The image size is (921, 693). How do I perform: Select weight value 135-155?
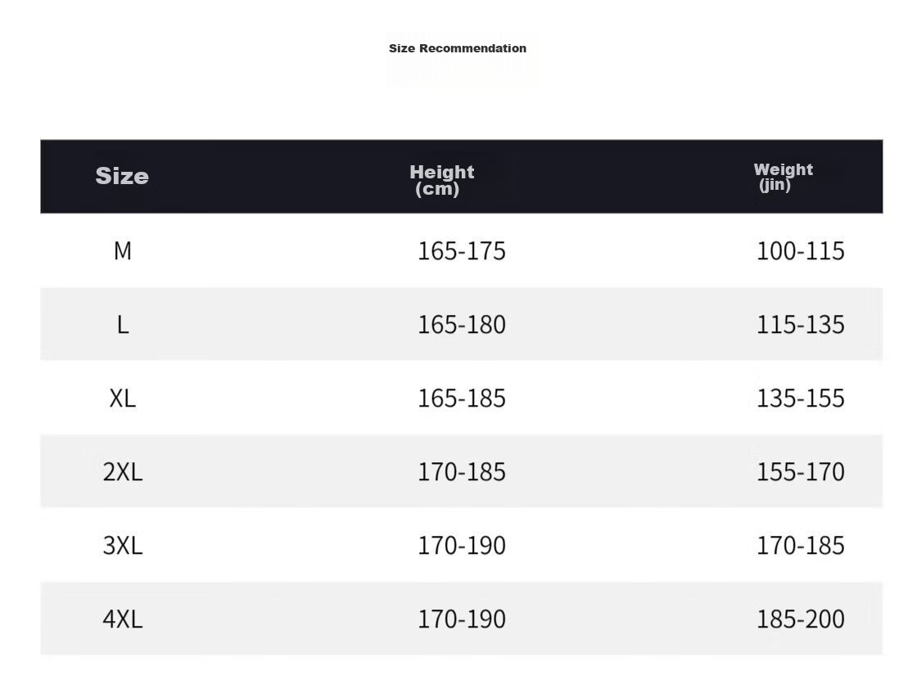(x=800, y=398)
